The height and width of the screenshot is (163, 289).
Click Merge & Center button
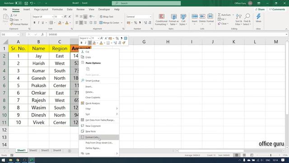109,23
